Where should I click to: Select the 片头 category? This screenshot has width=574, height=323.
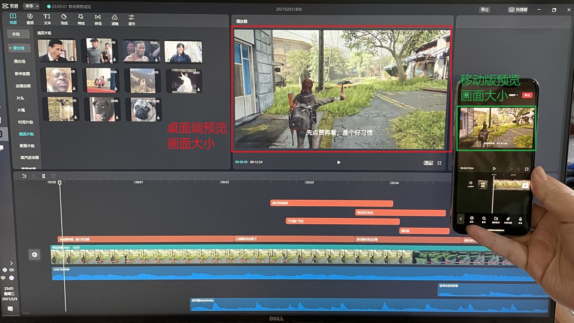(x=20, y=98)
